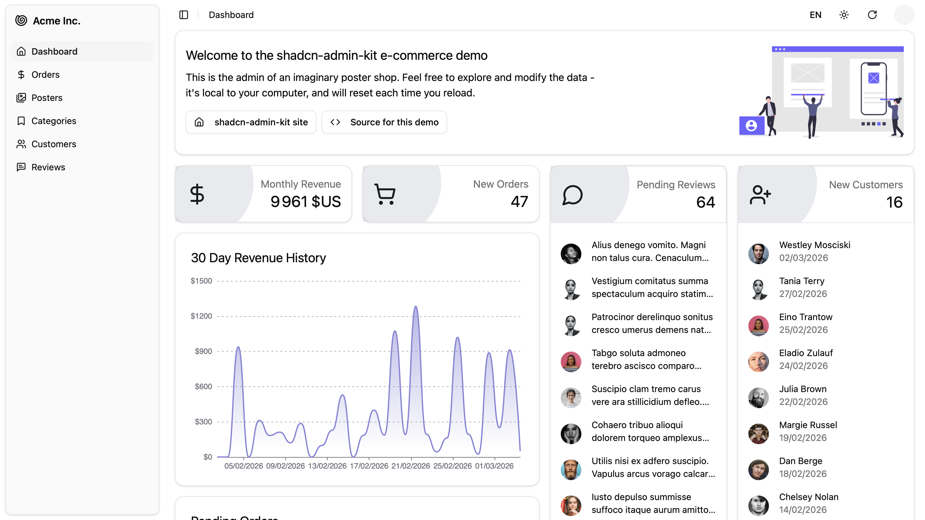Open Orders from the sidebar
925x520 pixels.
tap(45, 74)
